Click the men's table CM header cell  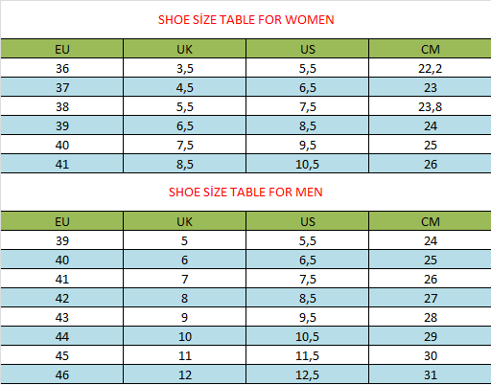(x=430, y=221)
